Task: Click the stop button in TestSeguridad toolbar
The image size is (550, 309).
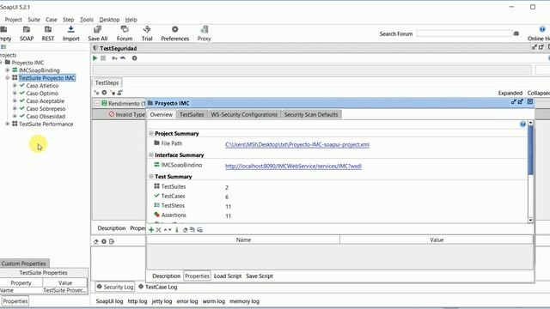Action: (103, 58)
